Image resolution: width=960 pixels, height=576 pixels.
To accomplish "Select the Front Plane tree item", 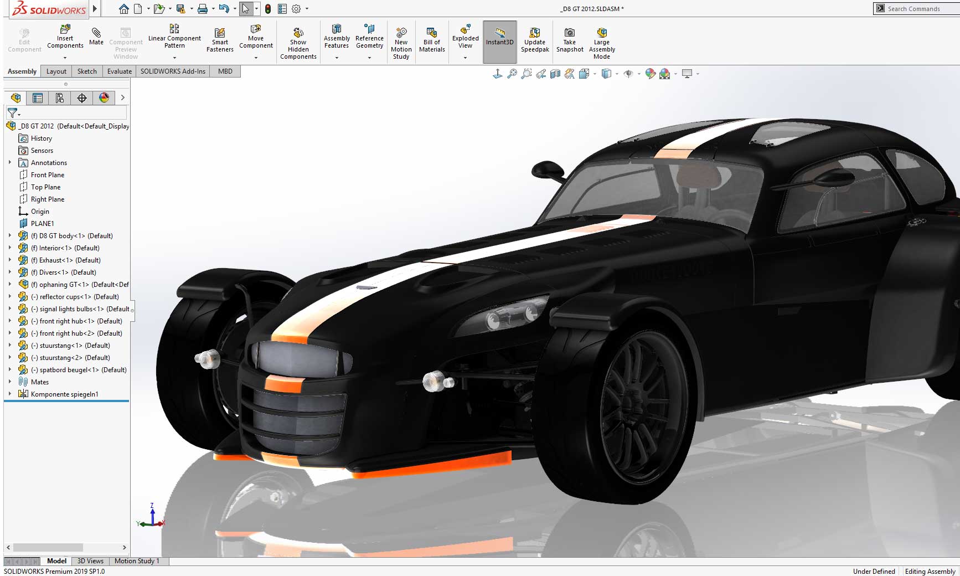I will tap(47, 174).
